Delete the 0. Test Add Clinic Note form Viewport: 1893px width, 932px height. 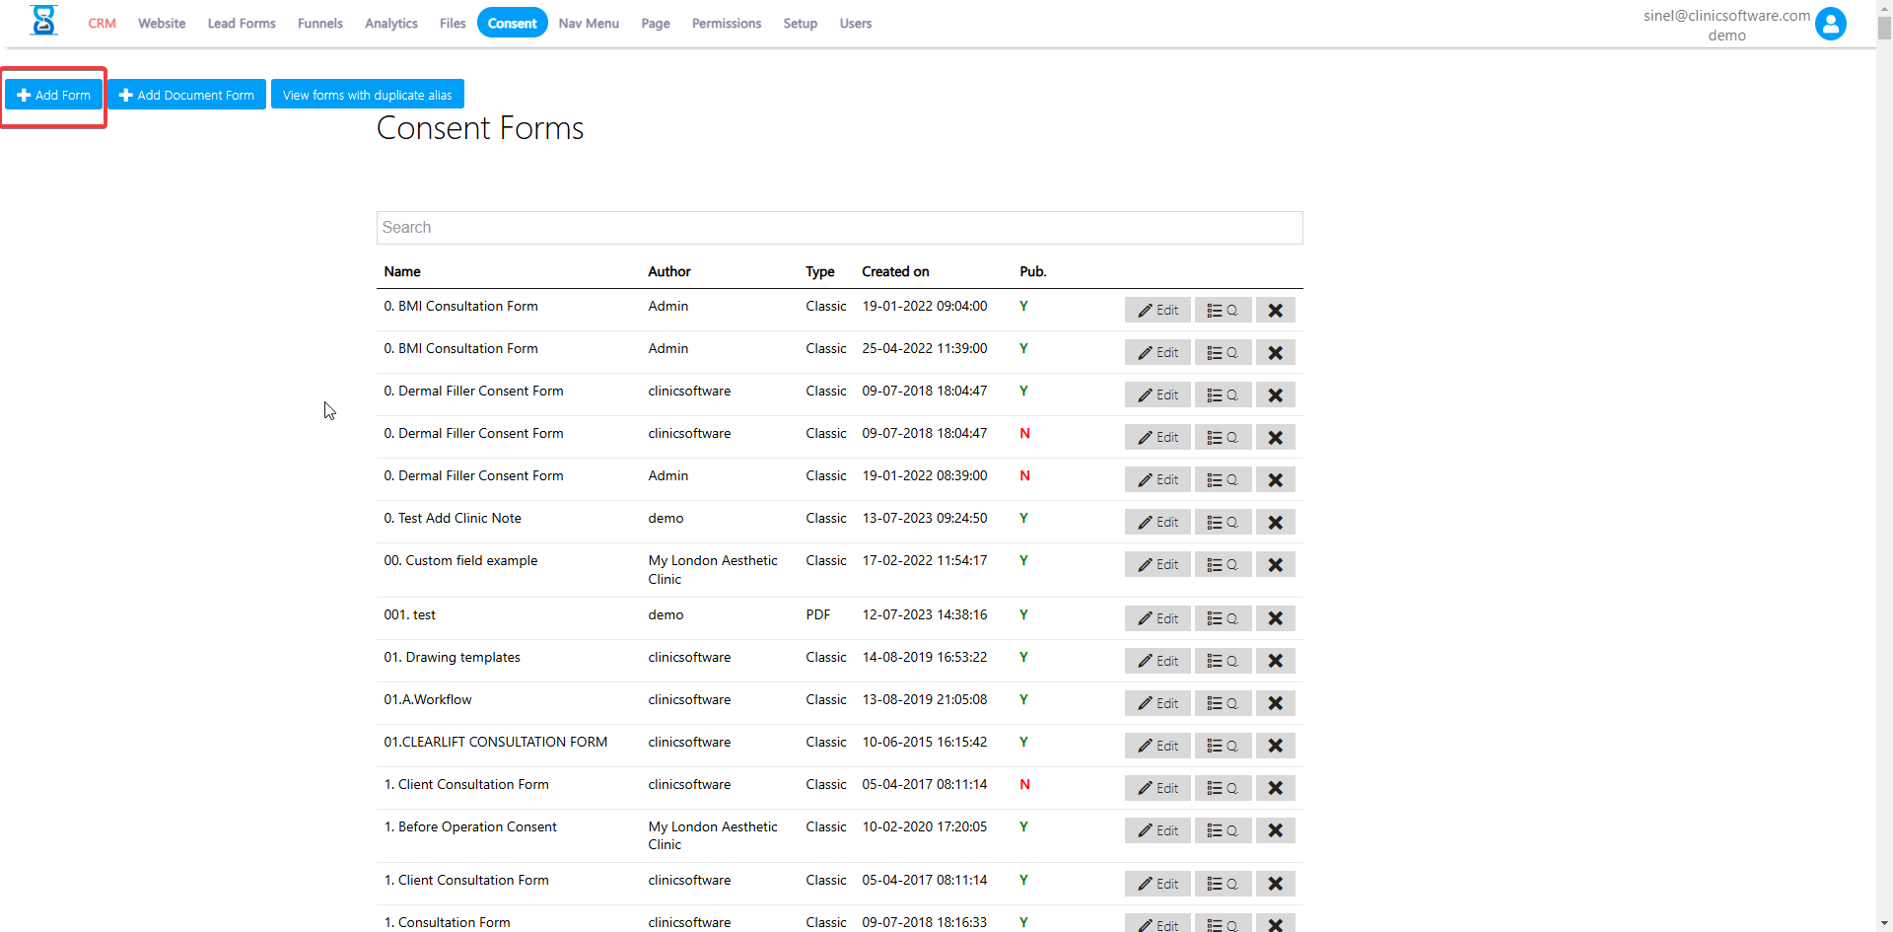pos(1275,522)
